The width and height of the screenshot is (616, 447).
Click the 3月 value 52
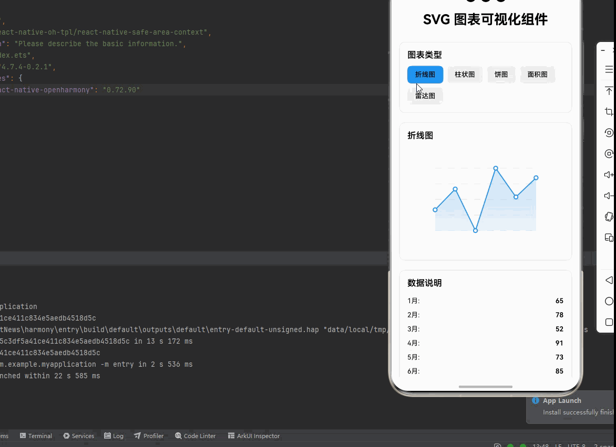pos(559,329)
